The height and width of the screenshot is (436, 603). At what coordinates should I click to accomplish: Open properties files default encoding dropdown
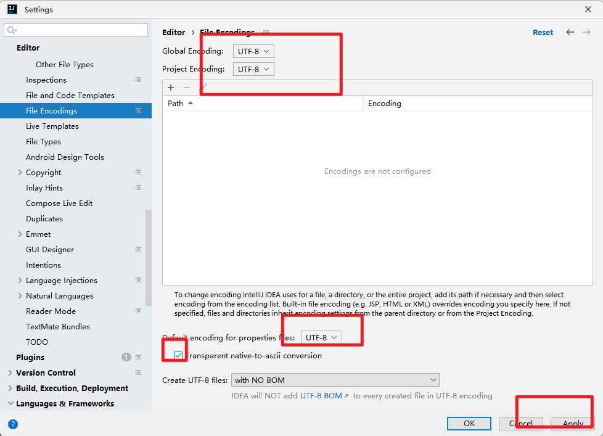(321, 337)
